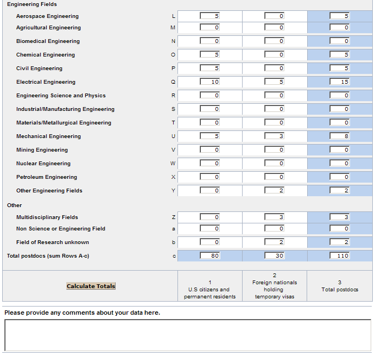Edit Mechanical Engineering foreign nationals field
Screen dimensions: 375x356
(274, 136)
